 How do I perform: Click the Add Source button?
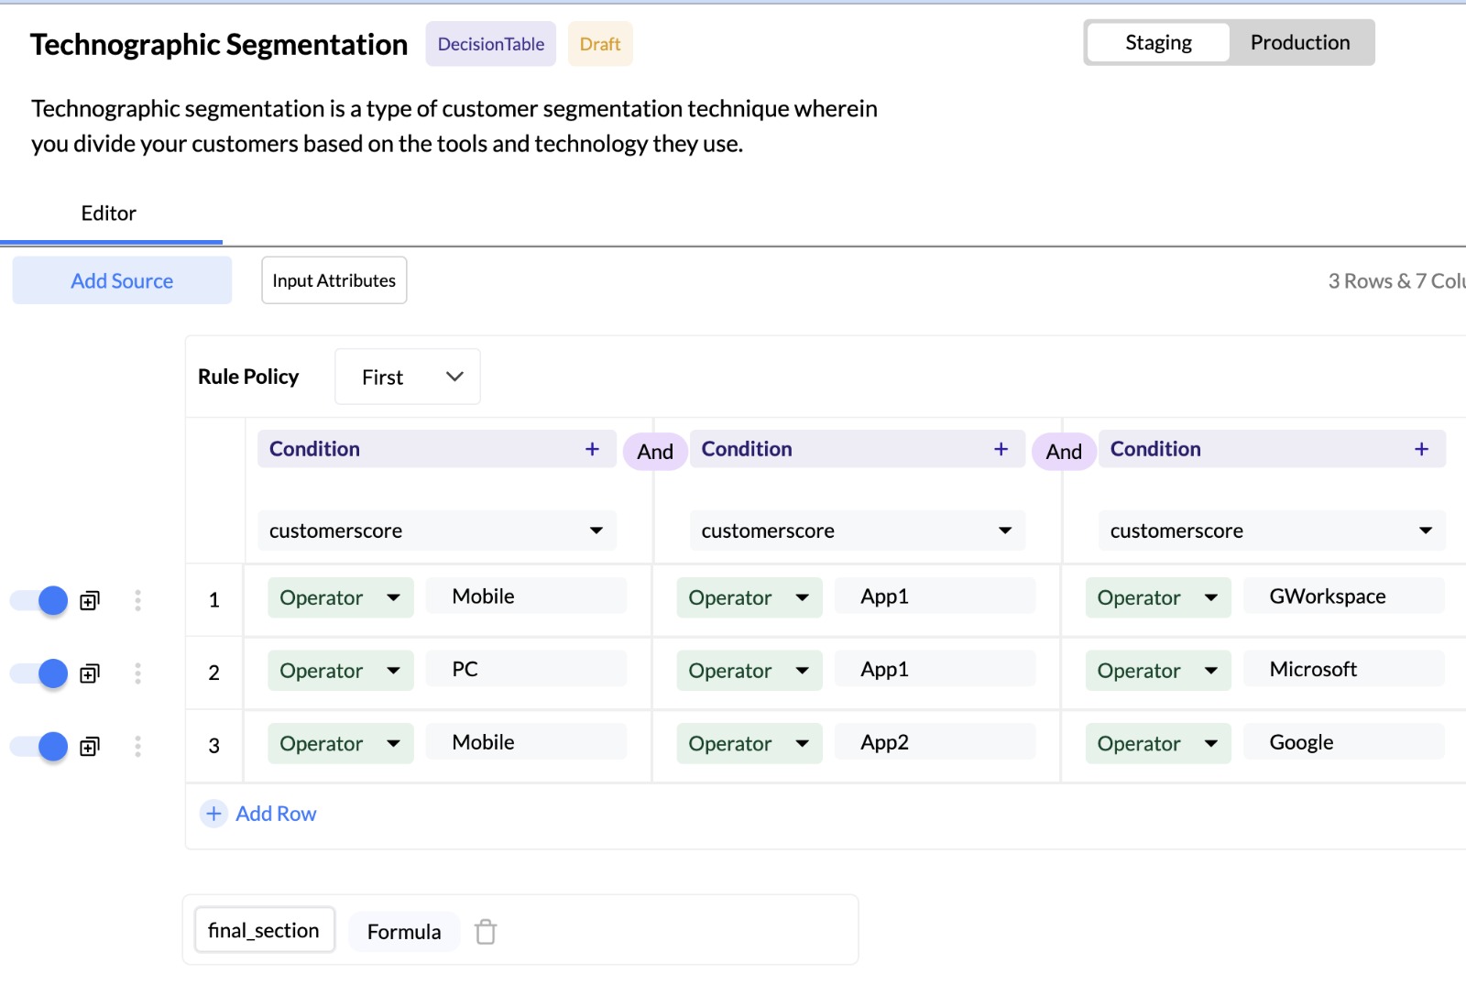tap(122, 281)
